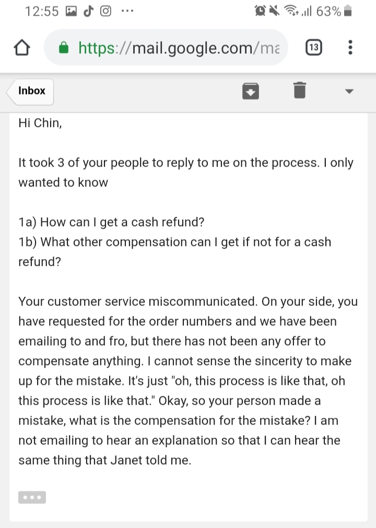Screen dimensions: 376x528
Task: Select the mail.google.com address bar
Action: 166,47
